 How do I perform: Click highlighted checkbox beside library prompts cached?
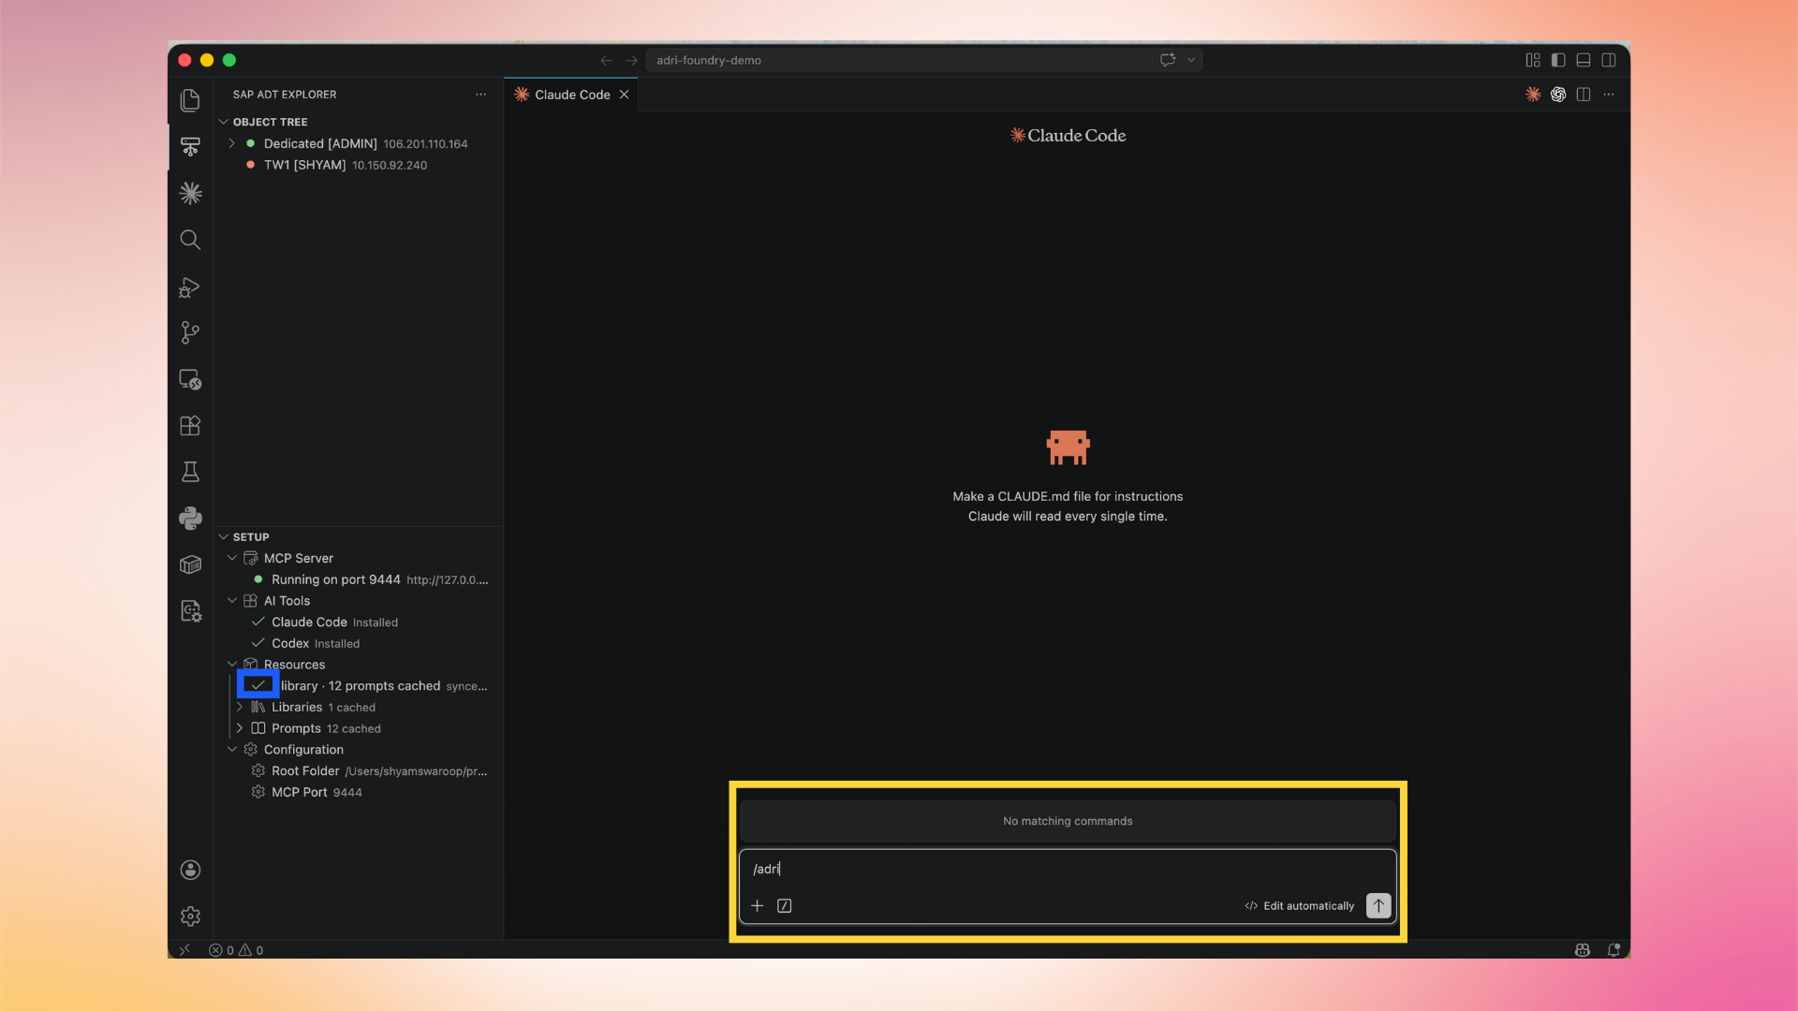pyautogui.click(x=258, y=684)
